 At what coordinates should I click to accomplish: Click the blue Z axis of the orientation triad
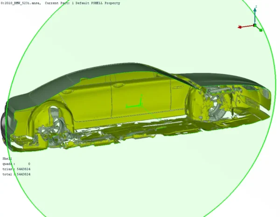pos(255,15)
